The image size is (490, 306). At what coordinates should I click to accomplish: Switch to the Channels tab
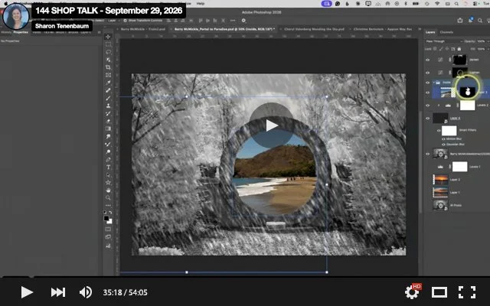point(446,32)
